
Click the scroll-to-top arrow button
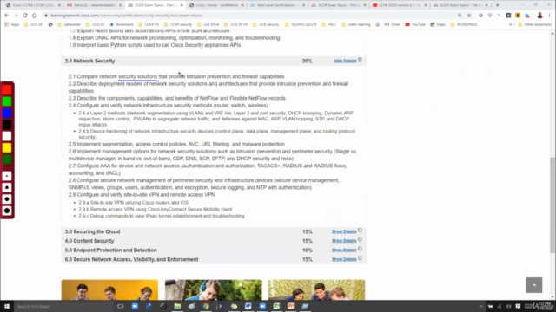534,285
